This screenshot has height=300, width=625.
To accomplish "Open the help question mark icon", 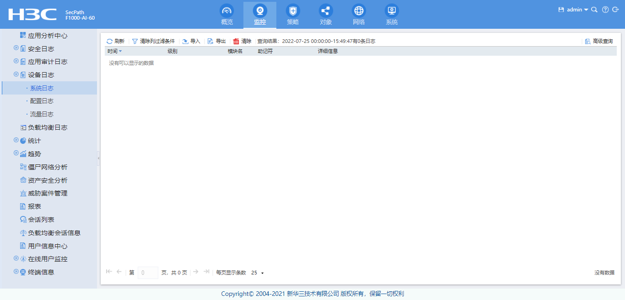I will [x=605, y=10].
